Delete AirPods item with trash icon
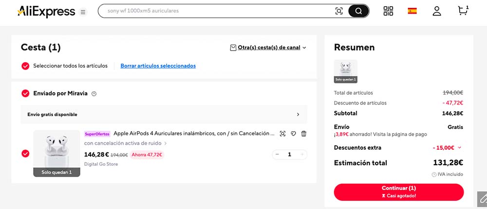 (x=304, y=134)
